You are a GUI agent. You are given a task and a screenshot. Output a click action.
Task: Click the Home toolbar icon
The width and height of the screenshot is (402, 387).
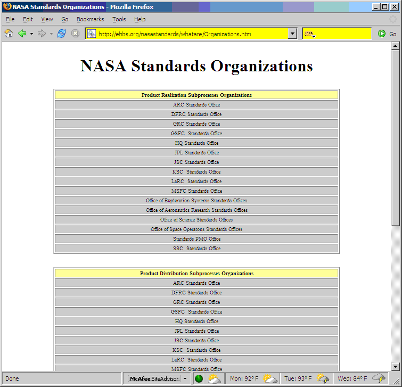coord(9,34)
